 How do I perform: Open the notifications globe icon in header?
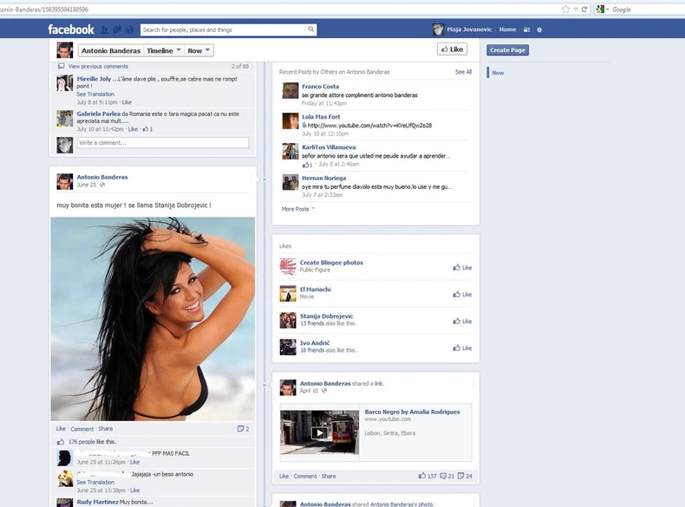127,29
